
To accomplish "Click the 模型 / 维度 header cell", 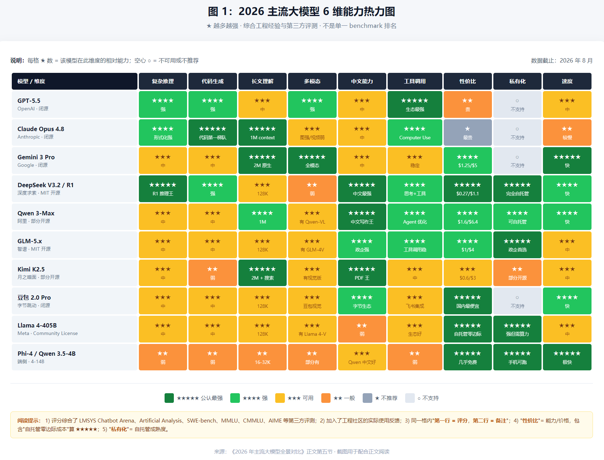I will (75, 81).
